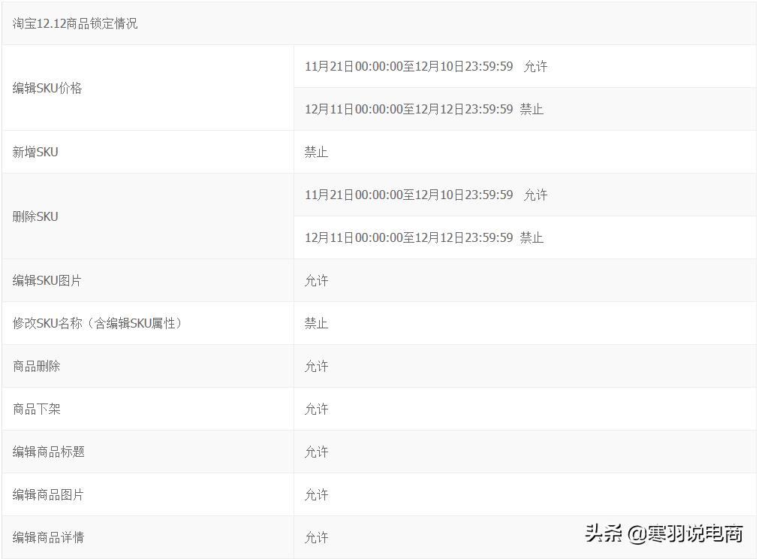Click 允许 in the 编辑商品详情 row
This screenshot has width=759, height=559.
point(317,537)
